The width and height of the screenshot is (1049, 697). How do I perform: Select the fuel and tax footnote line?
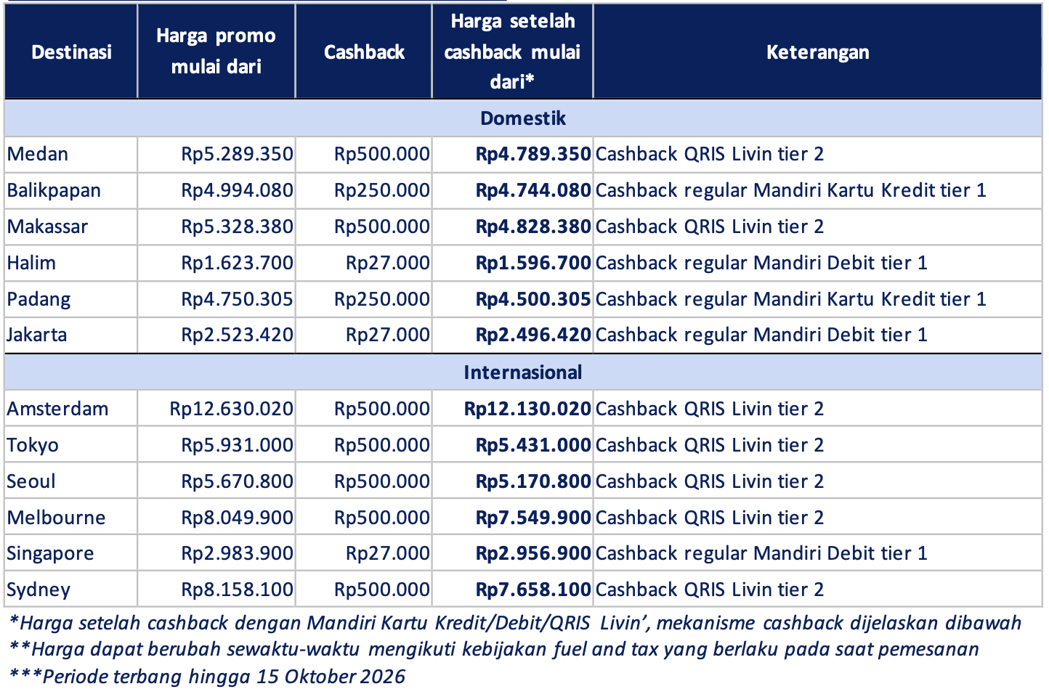click(x=494, y=649)
